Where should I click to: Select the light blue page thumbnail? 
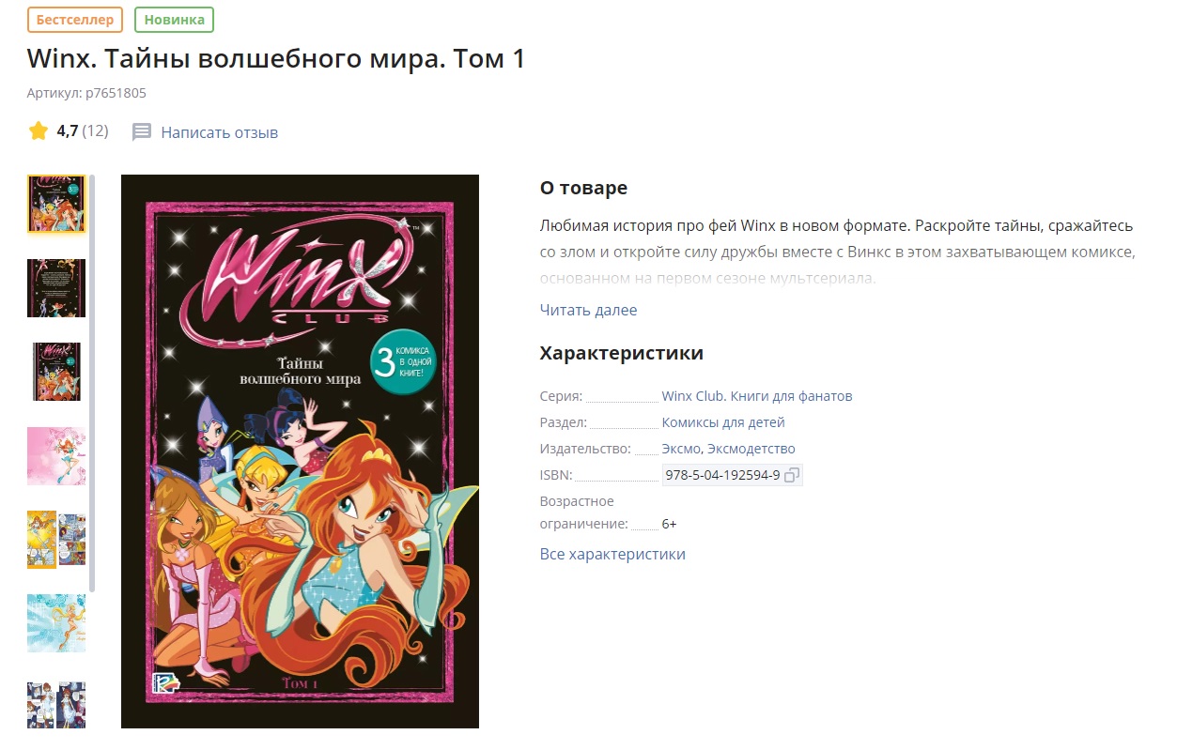[56, 623]
